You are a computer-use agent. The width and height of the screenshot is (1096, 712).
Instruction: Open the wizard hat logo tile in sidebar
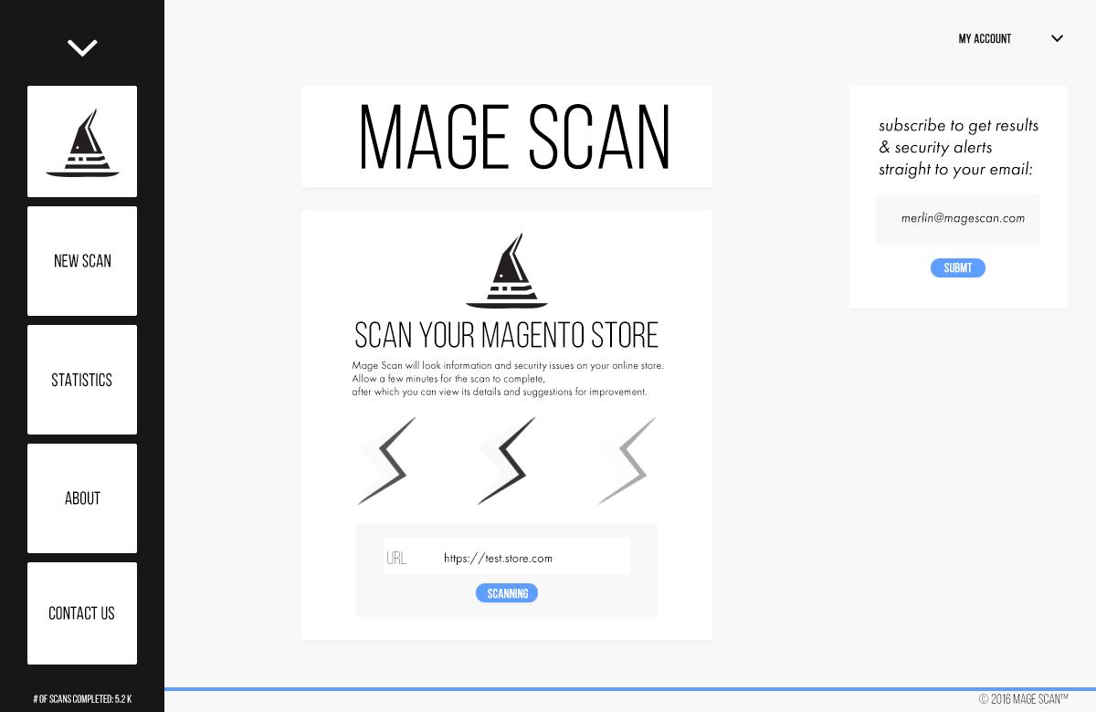coord(82,141)
